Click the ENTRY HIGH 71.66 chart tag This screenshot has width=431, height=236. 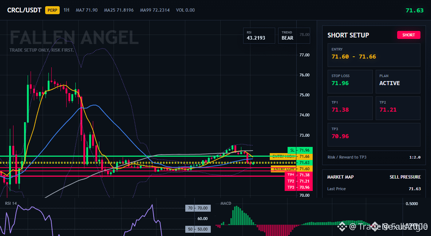click(291, 157)
